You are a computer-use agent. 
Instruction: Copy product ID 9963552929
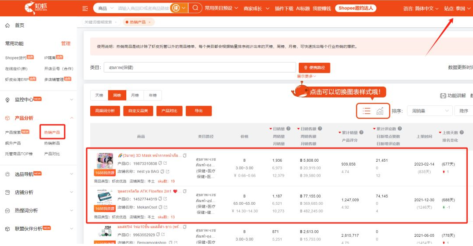point(158,235)
